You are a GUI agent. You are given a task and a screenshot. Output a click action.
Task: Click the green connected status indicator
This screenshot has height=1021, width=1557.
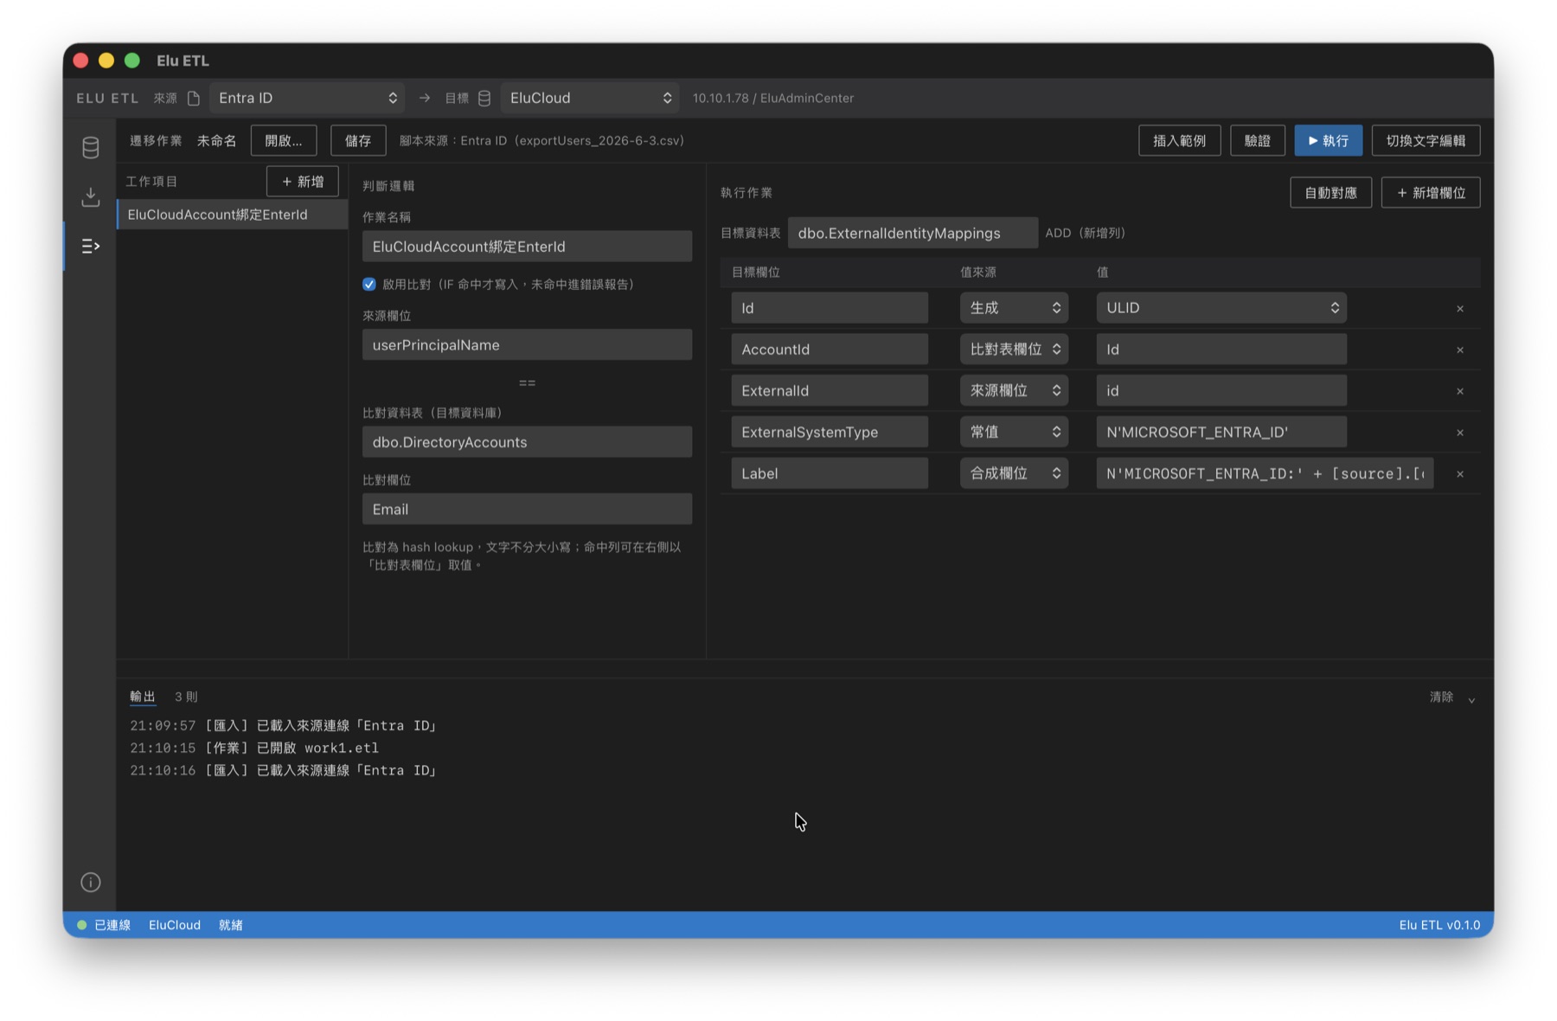[x=81, y=925]
